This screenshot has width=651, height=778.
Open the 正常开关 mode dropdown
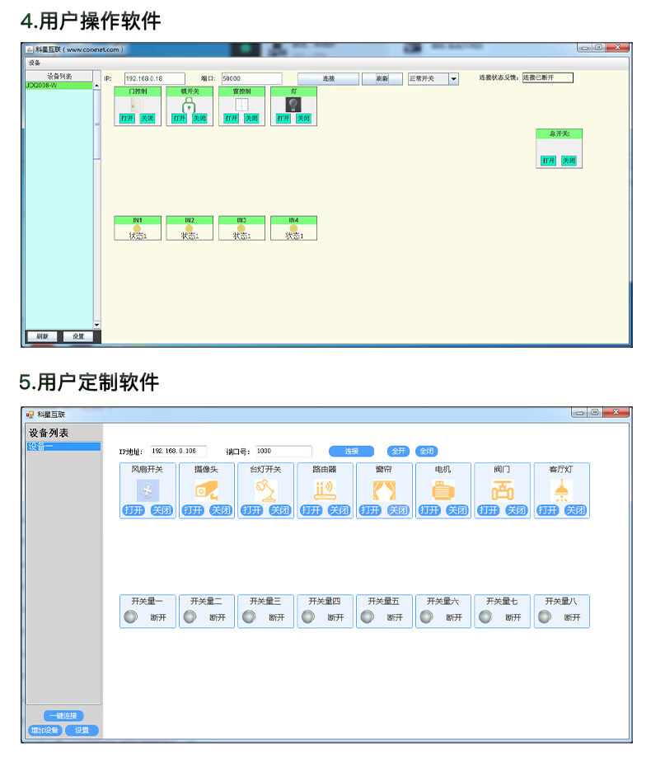pyautogui.click(x=453, y=79)
